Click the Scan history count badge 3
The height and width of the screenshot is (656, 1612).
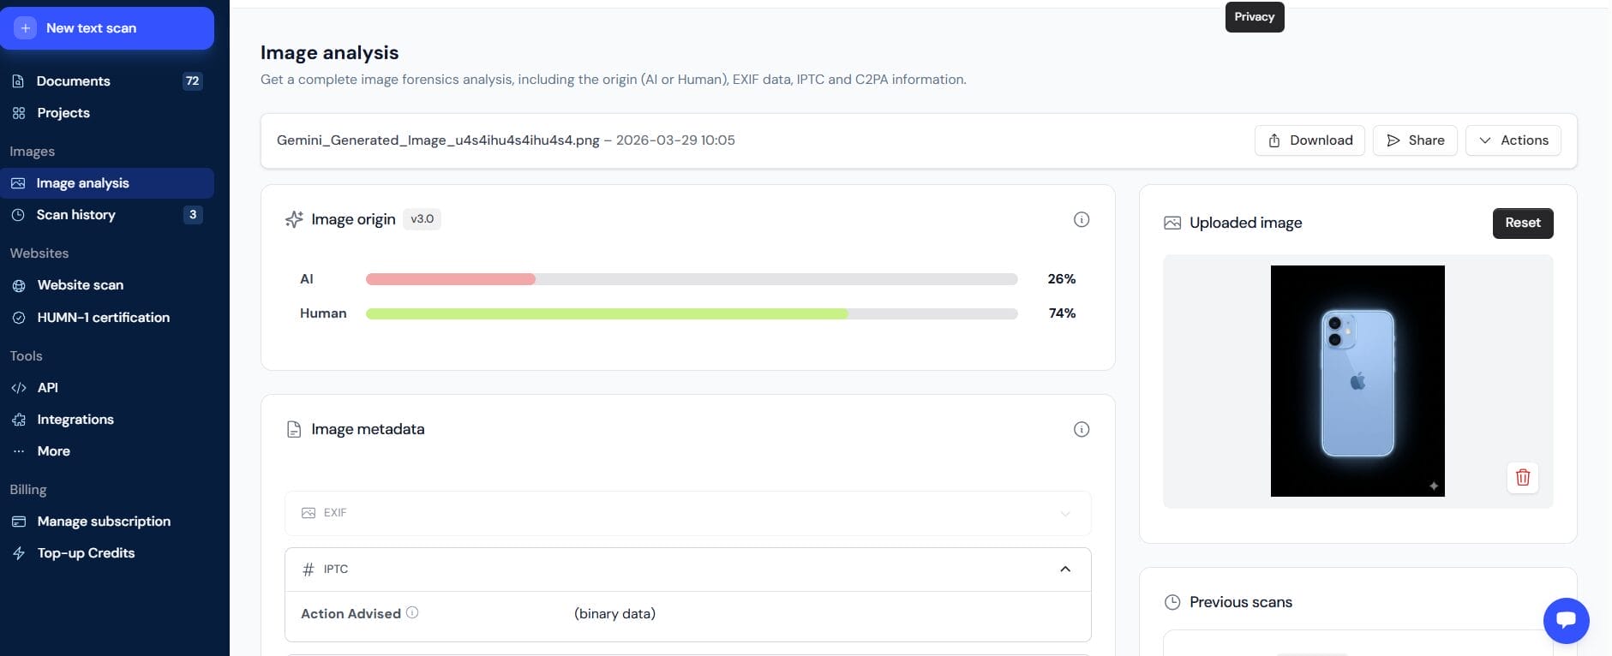pyautogui.click(x=193, y=215)
